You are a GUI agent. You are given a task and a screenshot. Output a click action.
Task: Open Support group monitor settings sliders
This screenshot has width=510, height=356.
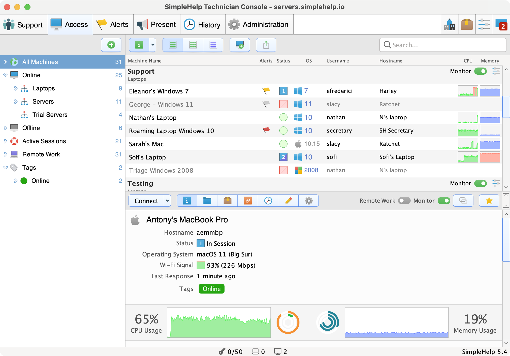(496, 71)
